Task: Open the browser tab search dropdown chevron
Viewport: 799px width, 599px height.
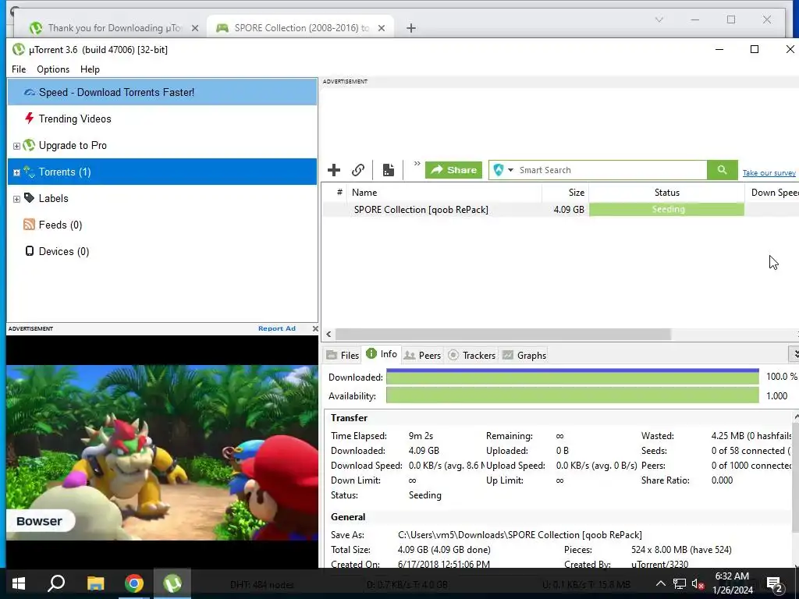Action: tap(659, 19)
